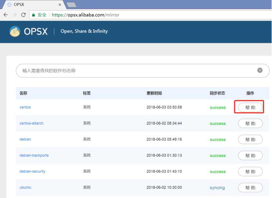
Task: Click the browser back arrow
Action: [x=6, y=15]
